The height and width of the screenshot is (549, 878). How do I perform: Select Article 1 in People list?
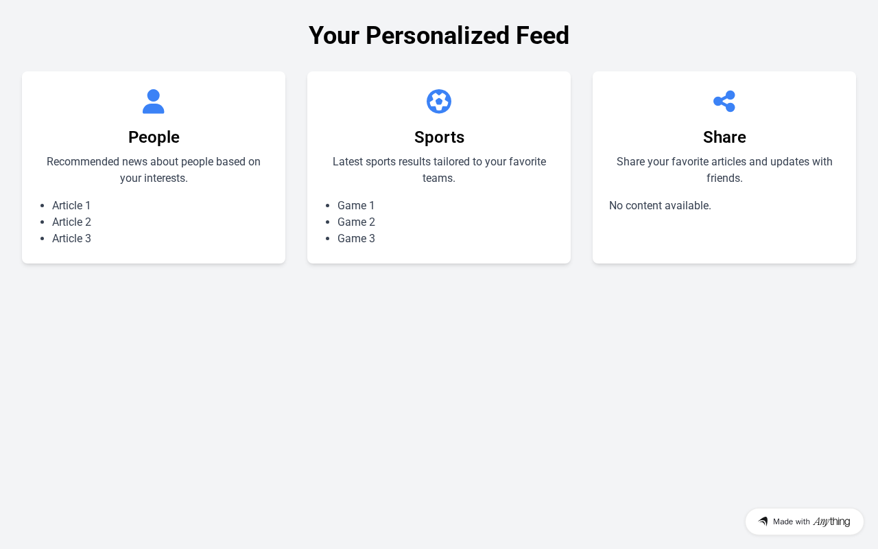pos(71,205)
